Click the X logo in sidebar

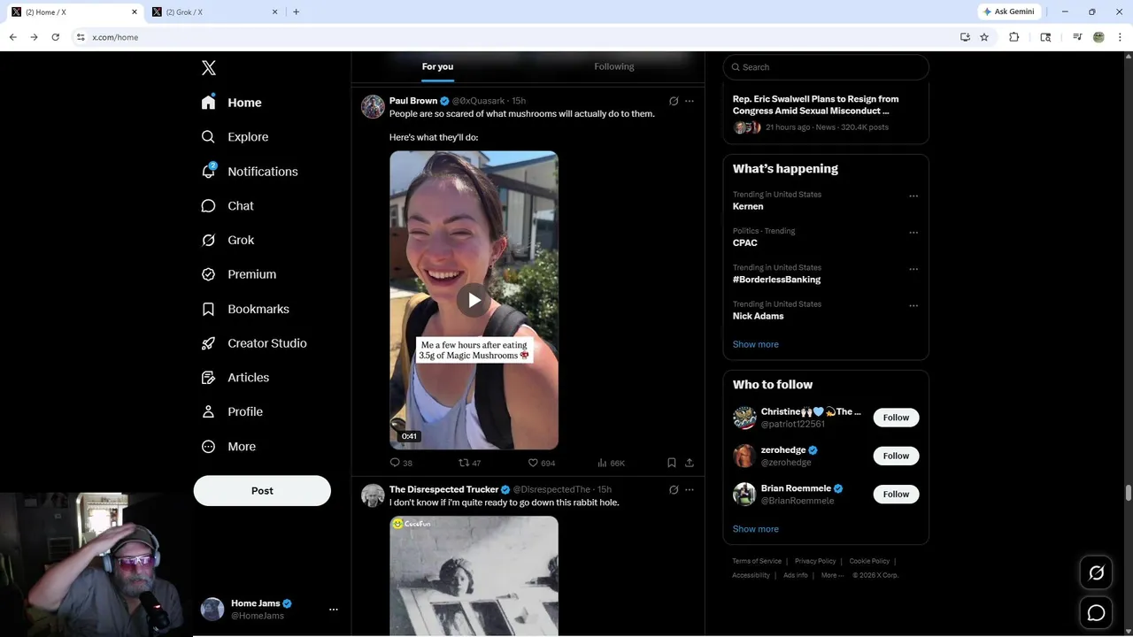209,68
